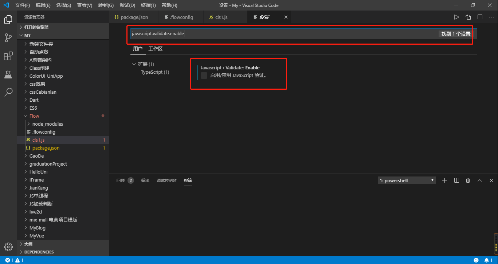
Task: Expand the 大纲 outline section
Action: point(63,244)
